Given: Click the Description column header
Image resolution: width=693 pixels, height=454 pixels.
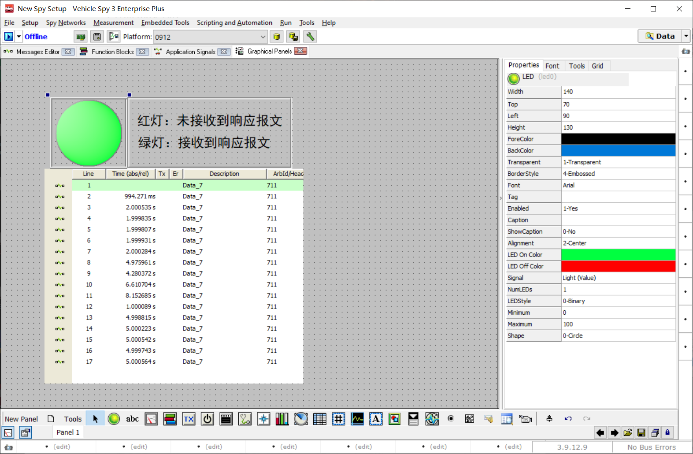Looking at the screenshot, I should point(224,174).
